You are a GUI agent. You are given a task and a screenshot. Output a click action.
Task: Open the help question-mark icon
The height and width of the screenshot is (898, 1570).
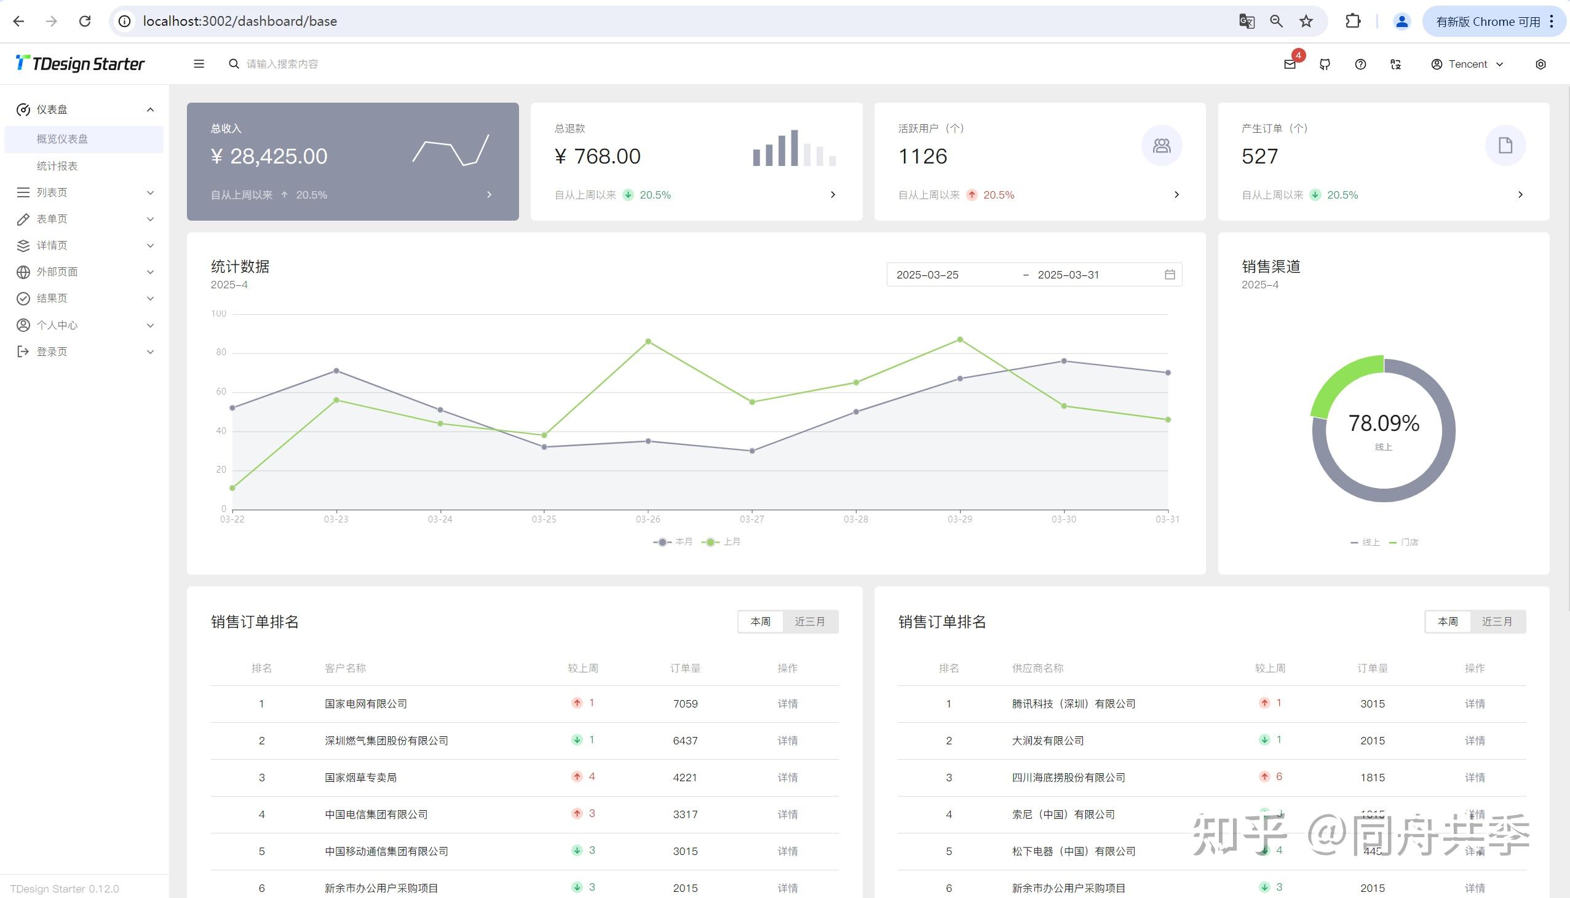(1360, 63)
